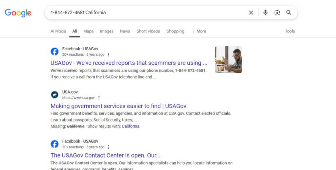Click the magnifying glass search icon
The height and width of the screenshot is (170, 336).
(289, 13)
